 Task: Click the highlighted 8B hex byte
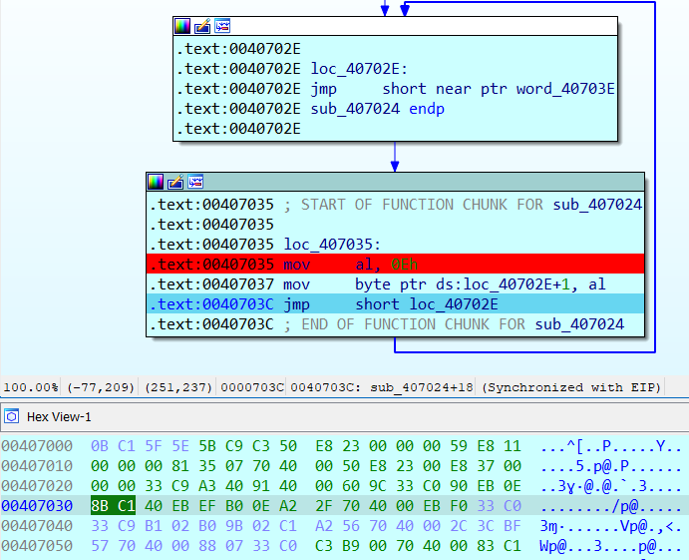click(100, 506)
